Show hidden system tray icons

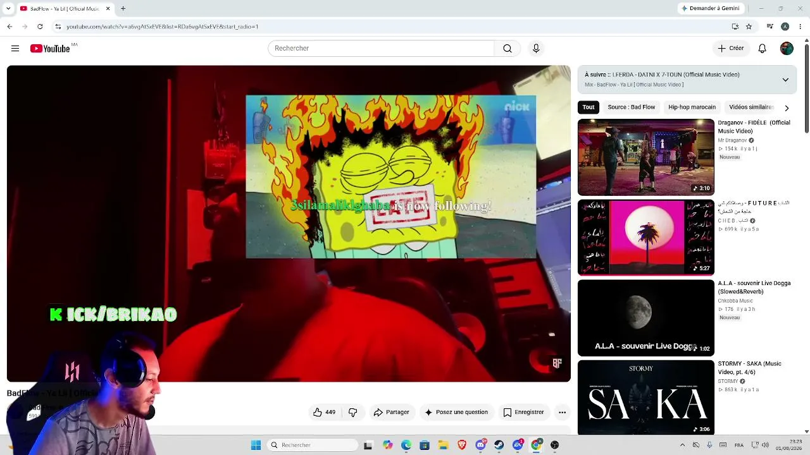pos(682,445)
